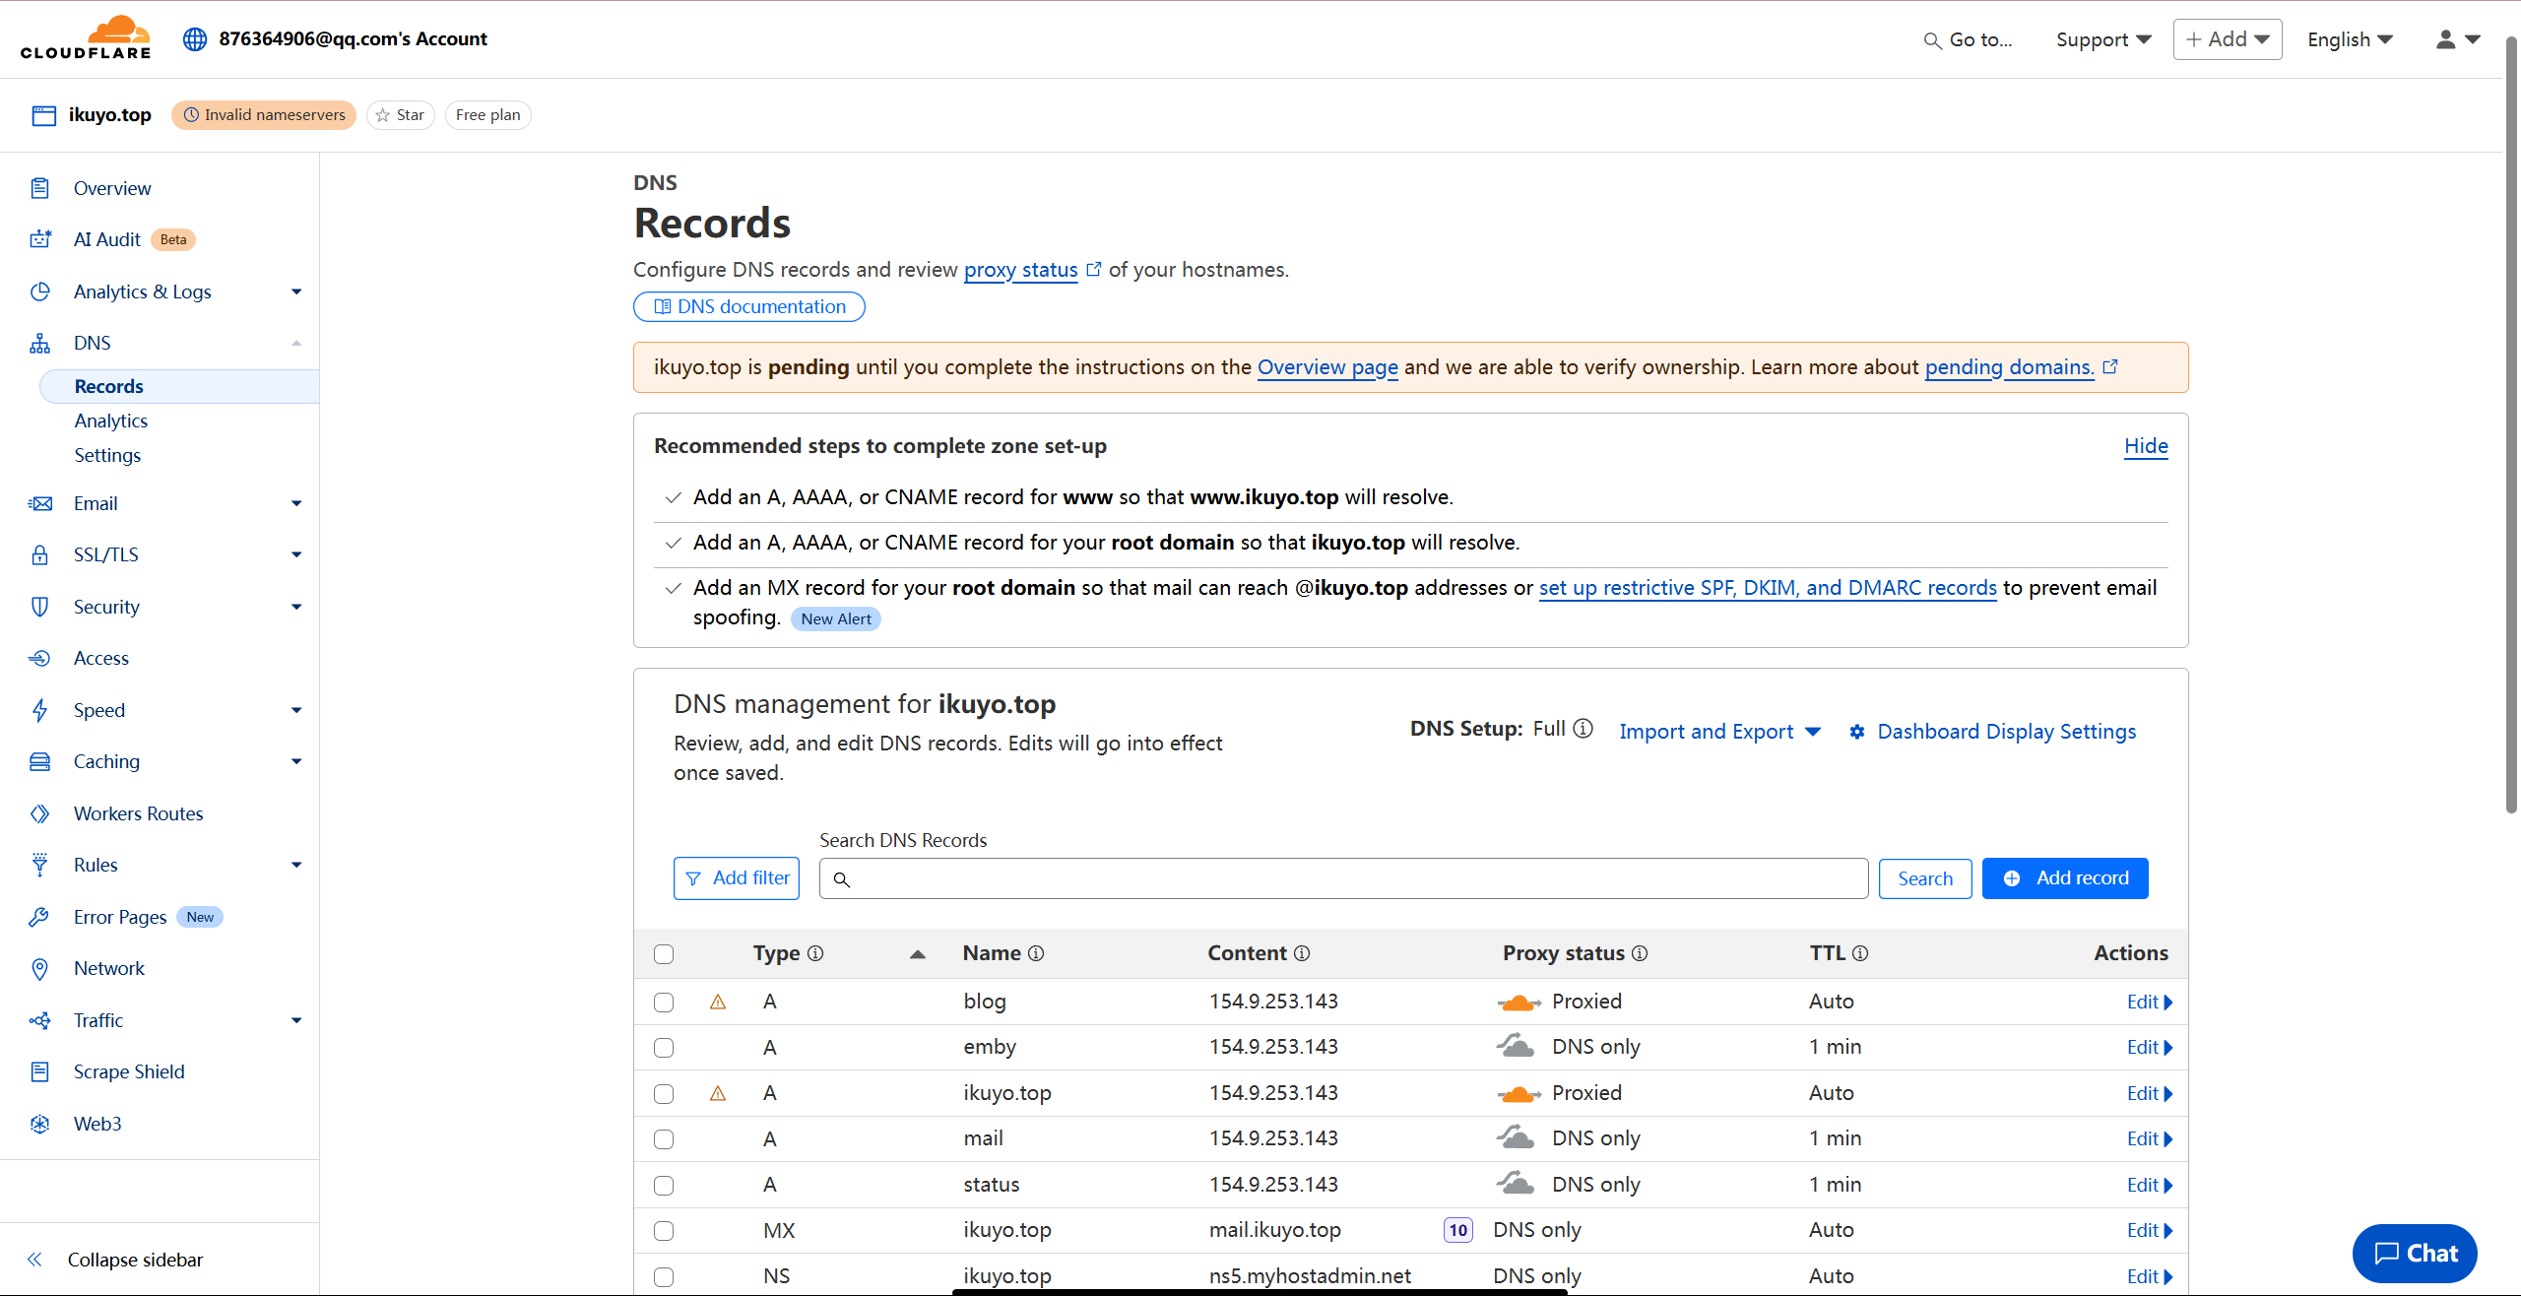Click the DNS Setup Full info icon
This screenshot has width=2521, height=1296.
click(1583, 729)
